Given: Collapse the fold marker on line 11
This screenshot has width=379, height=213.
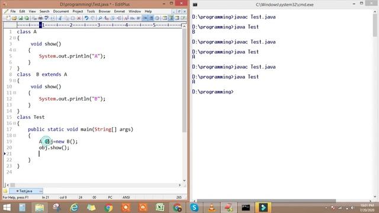Looking at the screenshot, I should [x=14, y=93].
